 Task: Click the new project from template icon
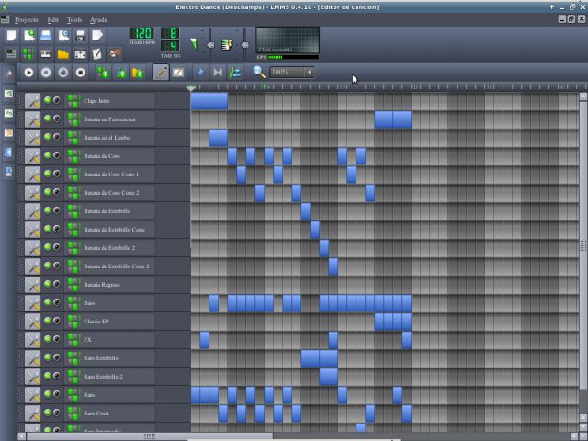pyautogui.click(x=28, y=36)
